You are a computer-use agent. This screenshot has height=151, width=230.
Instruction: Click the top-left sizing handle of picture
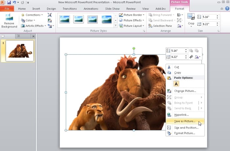66,54
